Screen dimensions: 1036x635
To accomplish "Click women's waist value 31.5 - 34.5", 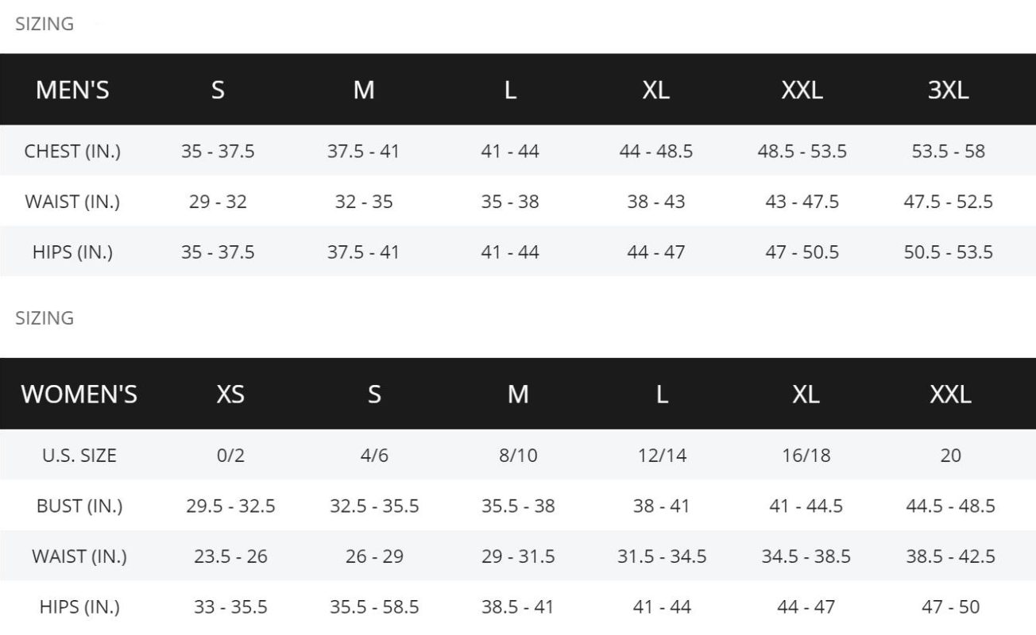I will (662, 557).
